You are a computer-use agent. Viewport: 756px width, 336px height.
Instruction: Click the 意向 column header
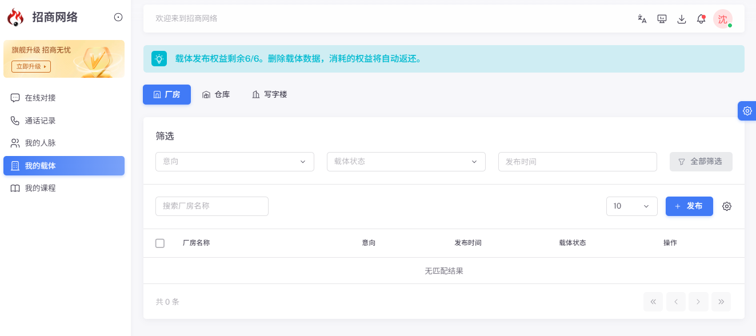(369, 243)
